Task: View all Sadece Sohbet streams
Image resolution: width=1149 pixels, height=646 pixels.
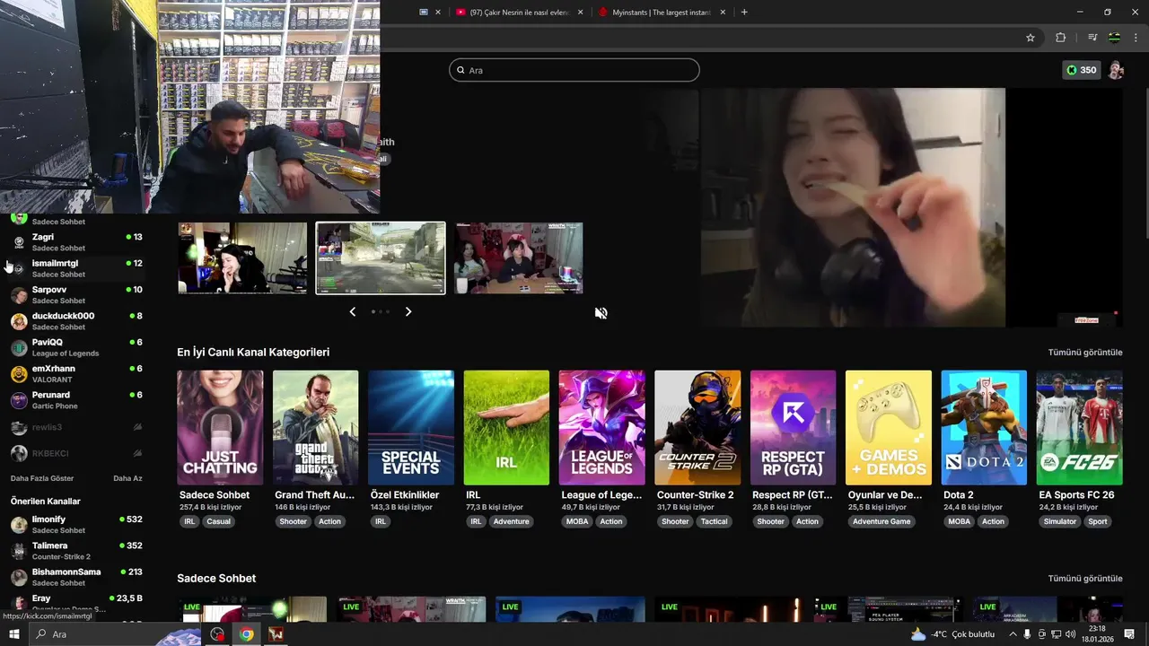Action: [1085, 579]
